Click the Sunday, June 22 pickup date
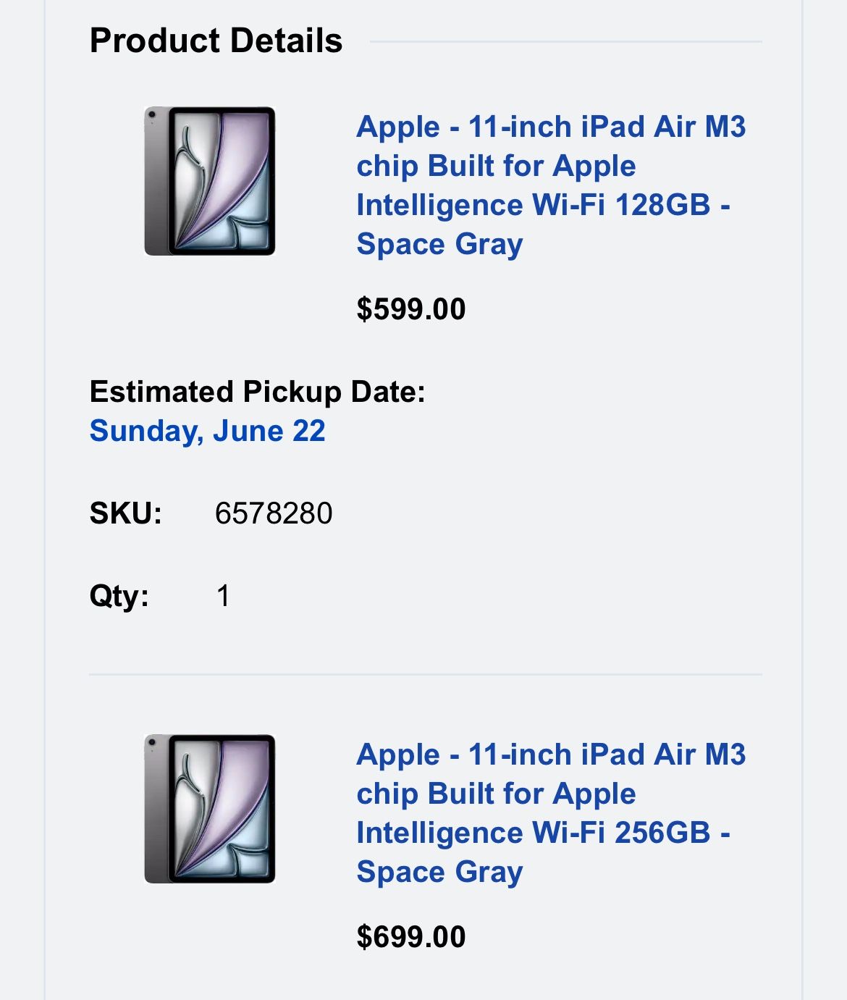Viewport: 847px width, 1000px height. click(x=207, y=431)
